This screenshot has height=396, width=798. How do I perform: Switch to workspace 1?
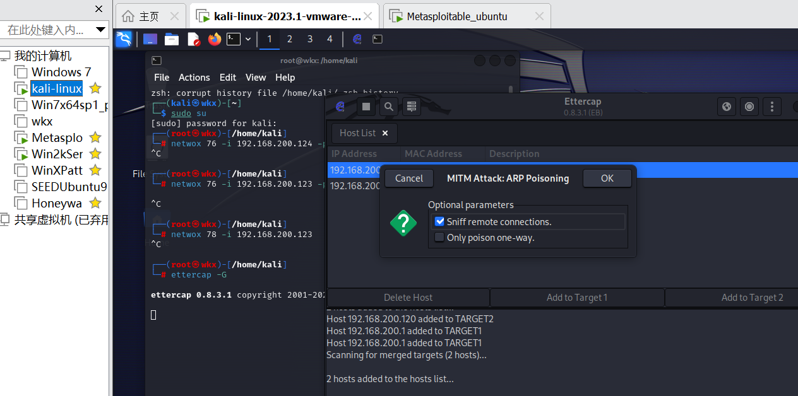click(x=270, y=39)
